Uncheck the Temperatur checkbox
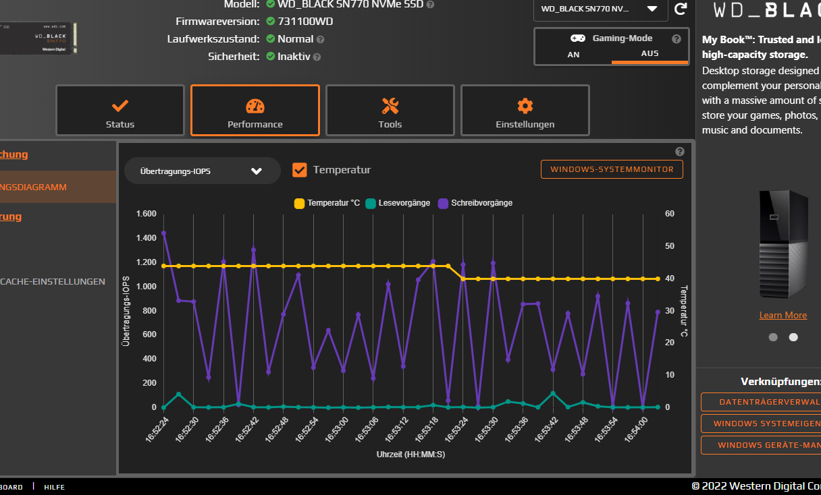Viewport: 821px width, 495px height. (x=300, y=170)
